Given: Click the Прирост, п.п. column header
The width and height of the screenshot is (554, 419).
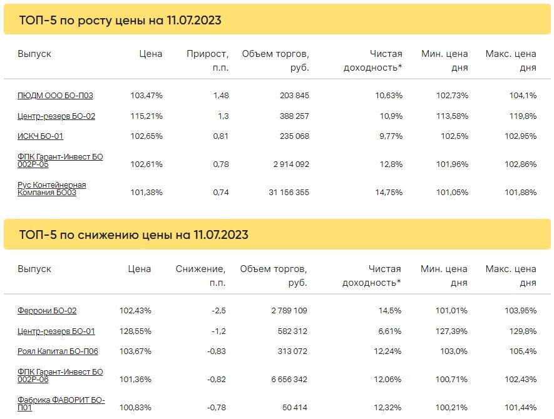Looking at the screenshot, I should pos(207,61).
